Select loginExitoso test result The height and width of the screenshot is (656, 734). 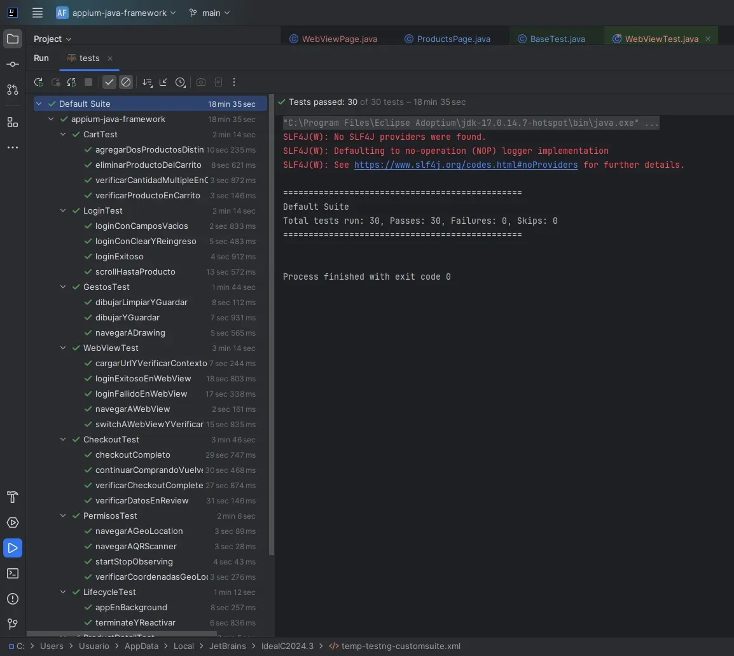click(x=150, y=256)
